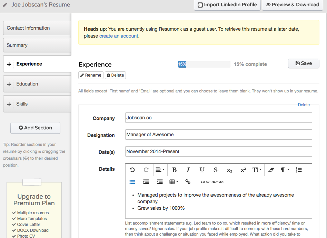
Task: Click the pencil icon beside the resume title
Action: click(x=5, y=5)
